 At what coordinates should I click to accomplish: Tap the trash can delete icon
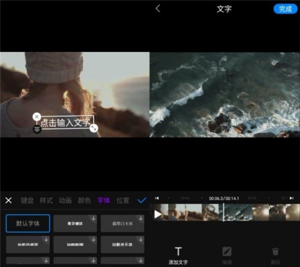(x=275, y=251)
